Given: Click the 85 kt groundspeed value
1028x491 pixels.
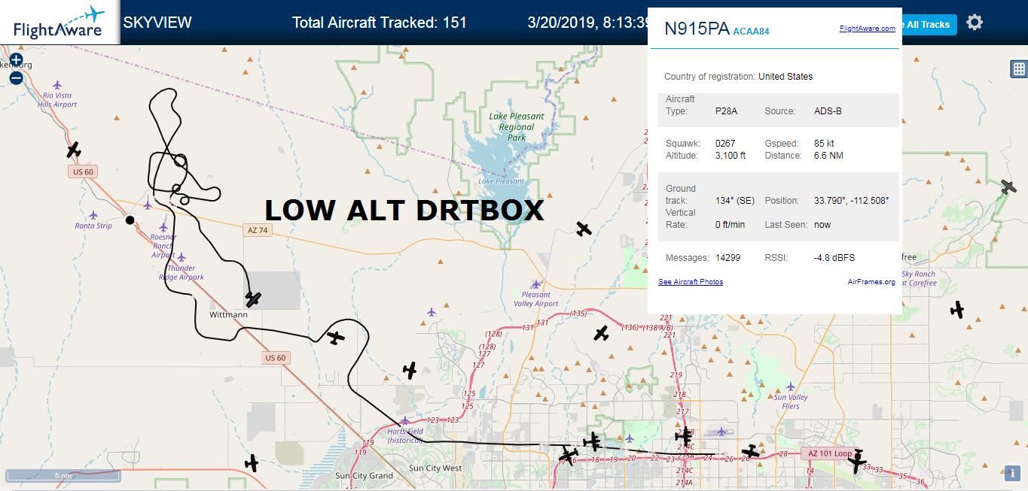Looking at the screenshot, I should (x=824, y=144).
